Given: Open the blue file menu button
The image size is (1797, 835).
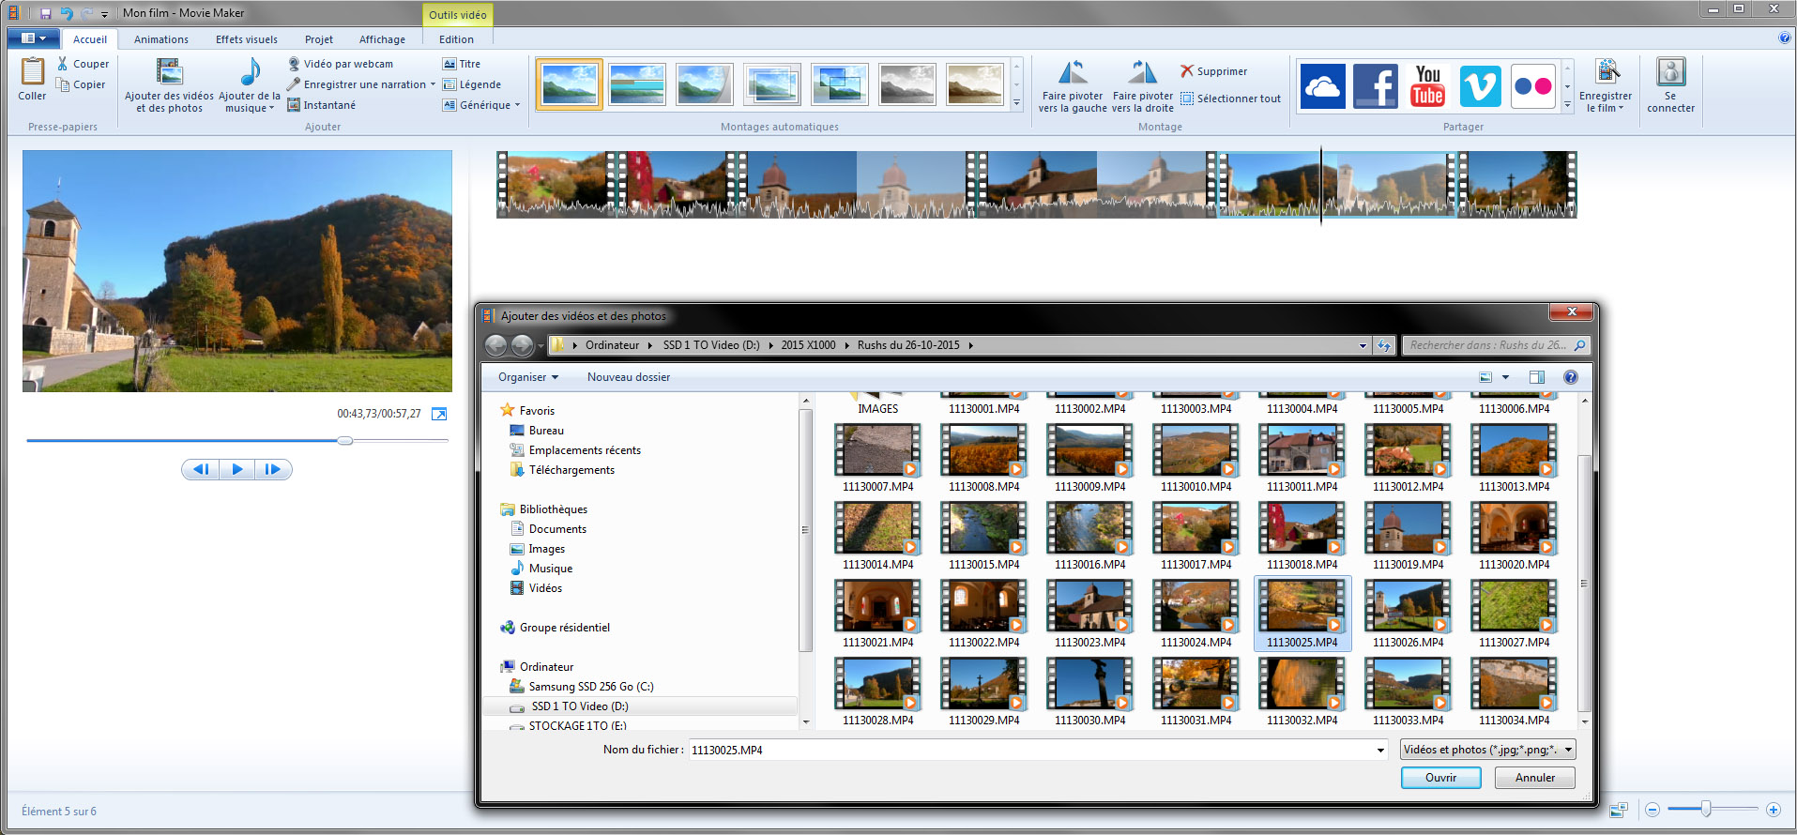Looking at the screenshot, I should [34, 38].
